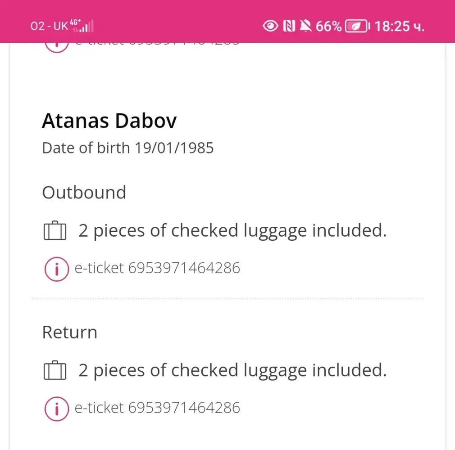Image resolution: width=455 pixels, height=450 pixels.
Task: Tap Outbound '2 pieces of checked luggage included' text
Action: [232, 231]
